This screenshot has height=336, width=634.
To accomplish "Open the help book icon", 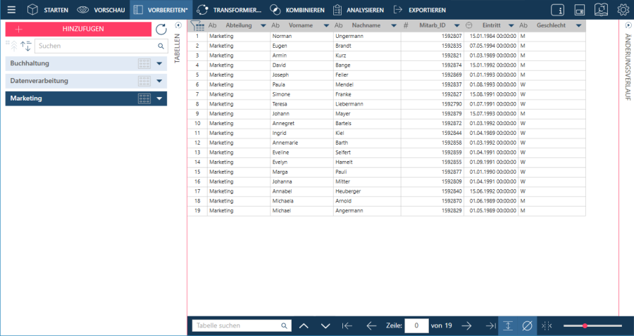I will (601, 10).
